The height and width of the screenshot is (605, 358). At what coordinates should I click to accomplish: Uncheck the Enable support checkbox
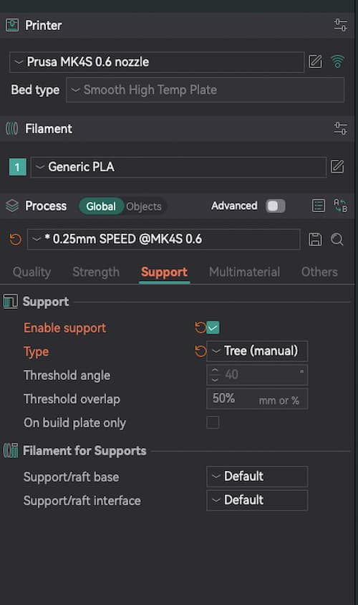click(x=213, y=328)
